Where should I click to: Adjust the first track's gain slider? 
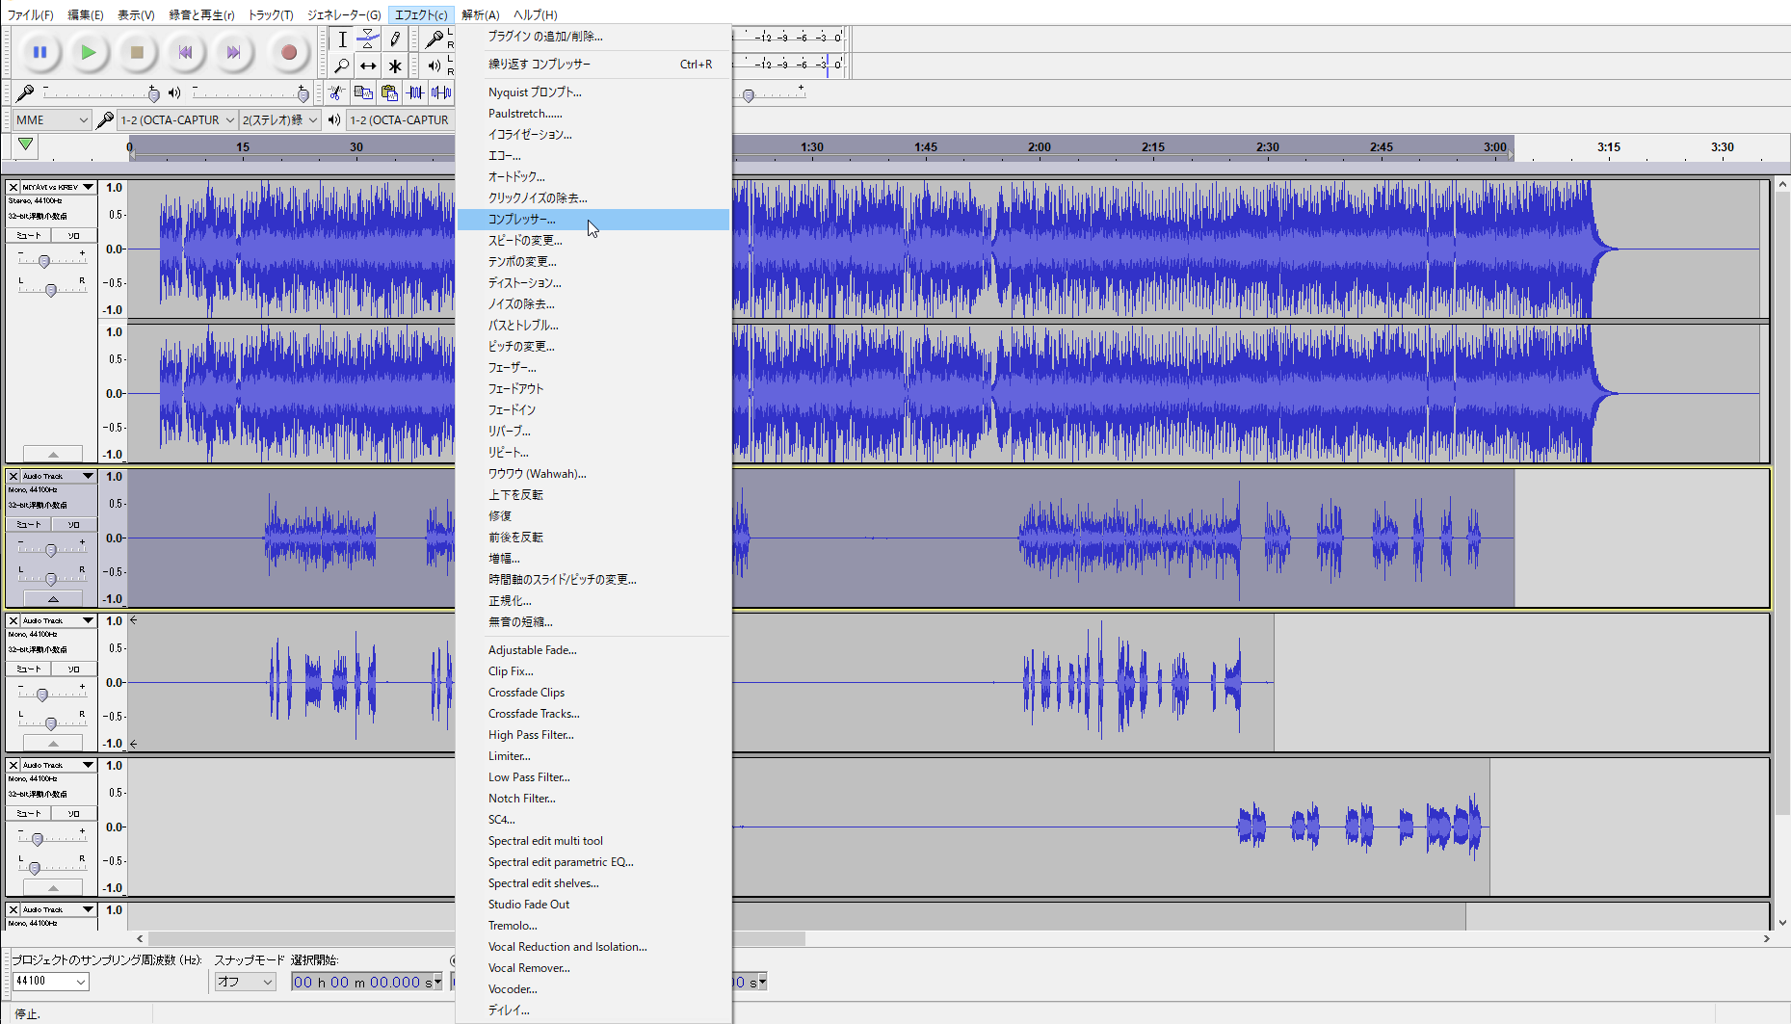[44, 261]
